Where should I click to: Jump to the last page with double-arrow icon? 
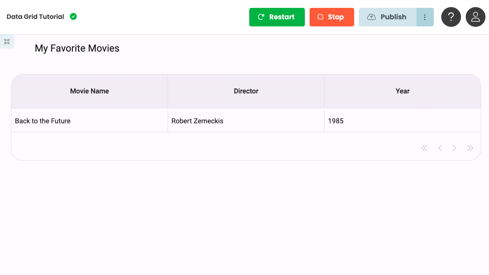click(470, 148)
